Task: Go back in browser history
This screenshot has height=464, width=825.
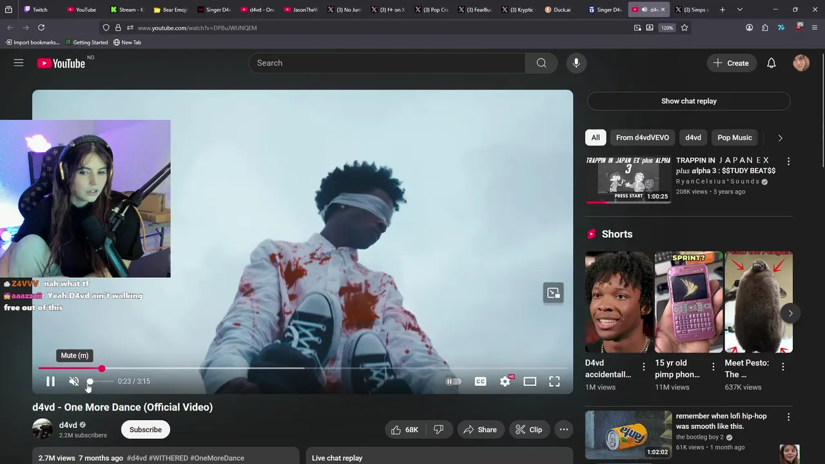Action: tap(10, 28)
